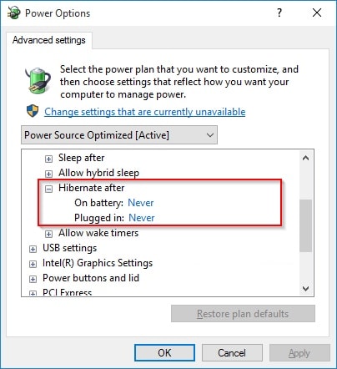The image size is (337, 369).
Task: Close the Power Options dialog
Action: coord(317,13)
